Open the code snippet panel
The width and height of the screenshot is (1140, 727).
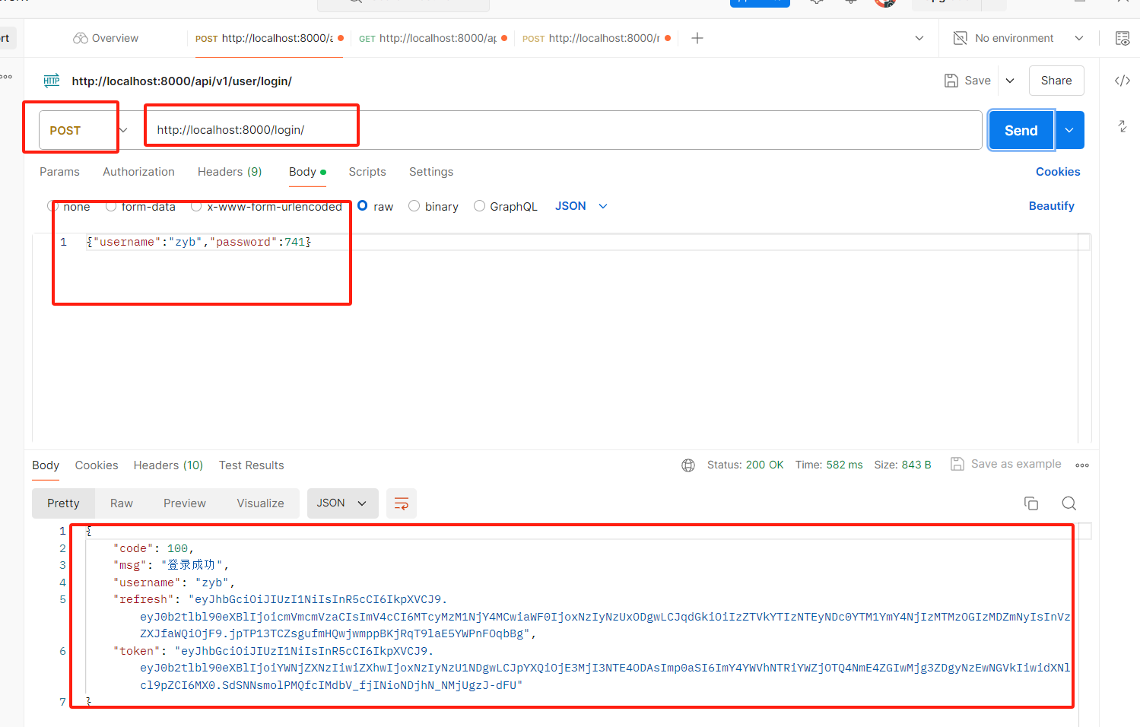[x=1123, y=80]
